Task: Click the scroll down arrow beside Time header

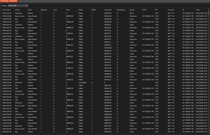Action: click(x=209, y=10)
